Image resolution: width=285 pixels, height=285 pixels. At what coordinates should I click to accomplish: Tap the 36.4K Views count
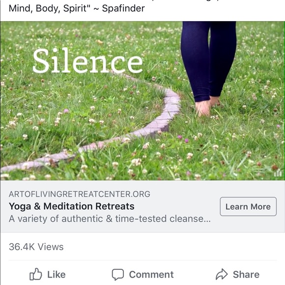(36, 247)
